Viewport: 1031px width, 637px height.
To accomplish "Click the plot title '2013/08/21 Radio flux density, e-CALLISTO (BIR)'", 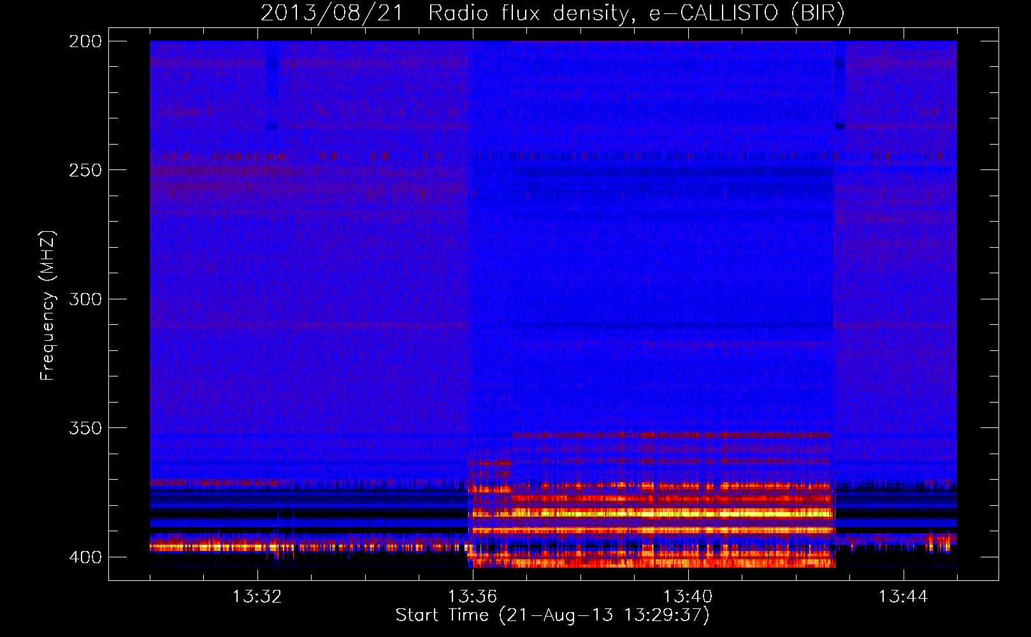I will 552,13.
